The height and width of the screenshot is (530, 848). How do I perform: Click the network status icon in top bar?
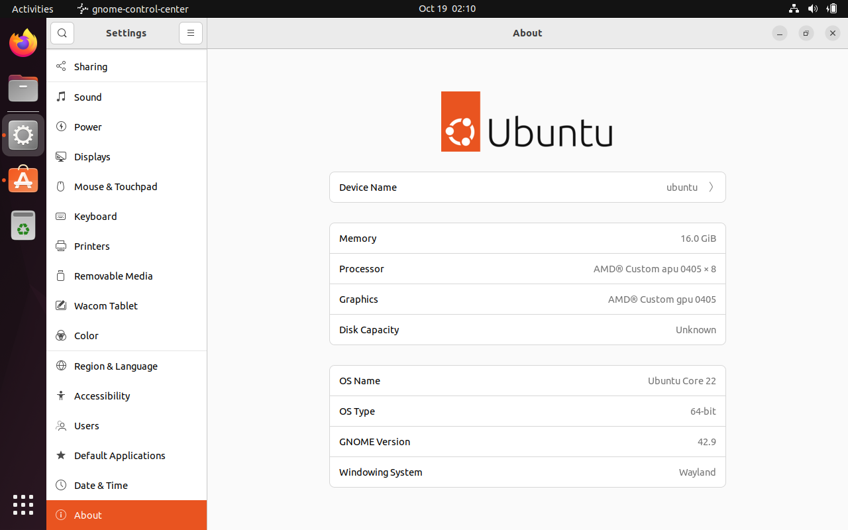click(x=794, y=9)
